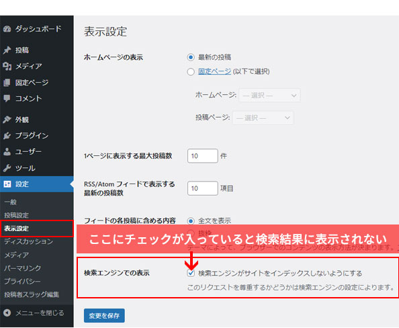Click the 固定ページ pages icon
The height and width of the screenshot is (328, 399).
[7, 83]
